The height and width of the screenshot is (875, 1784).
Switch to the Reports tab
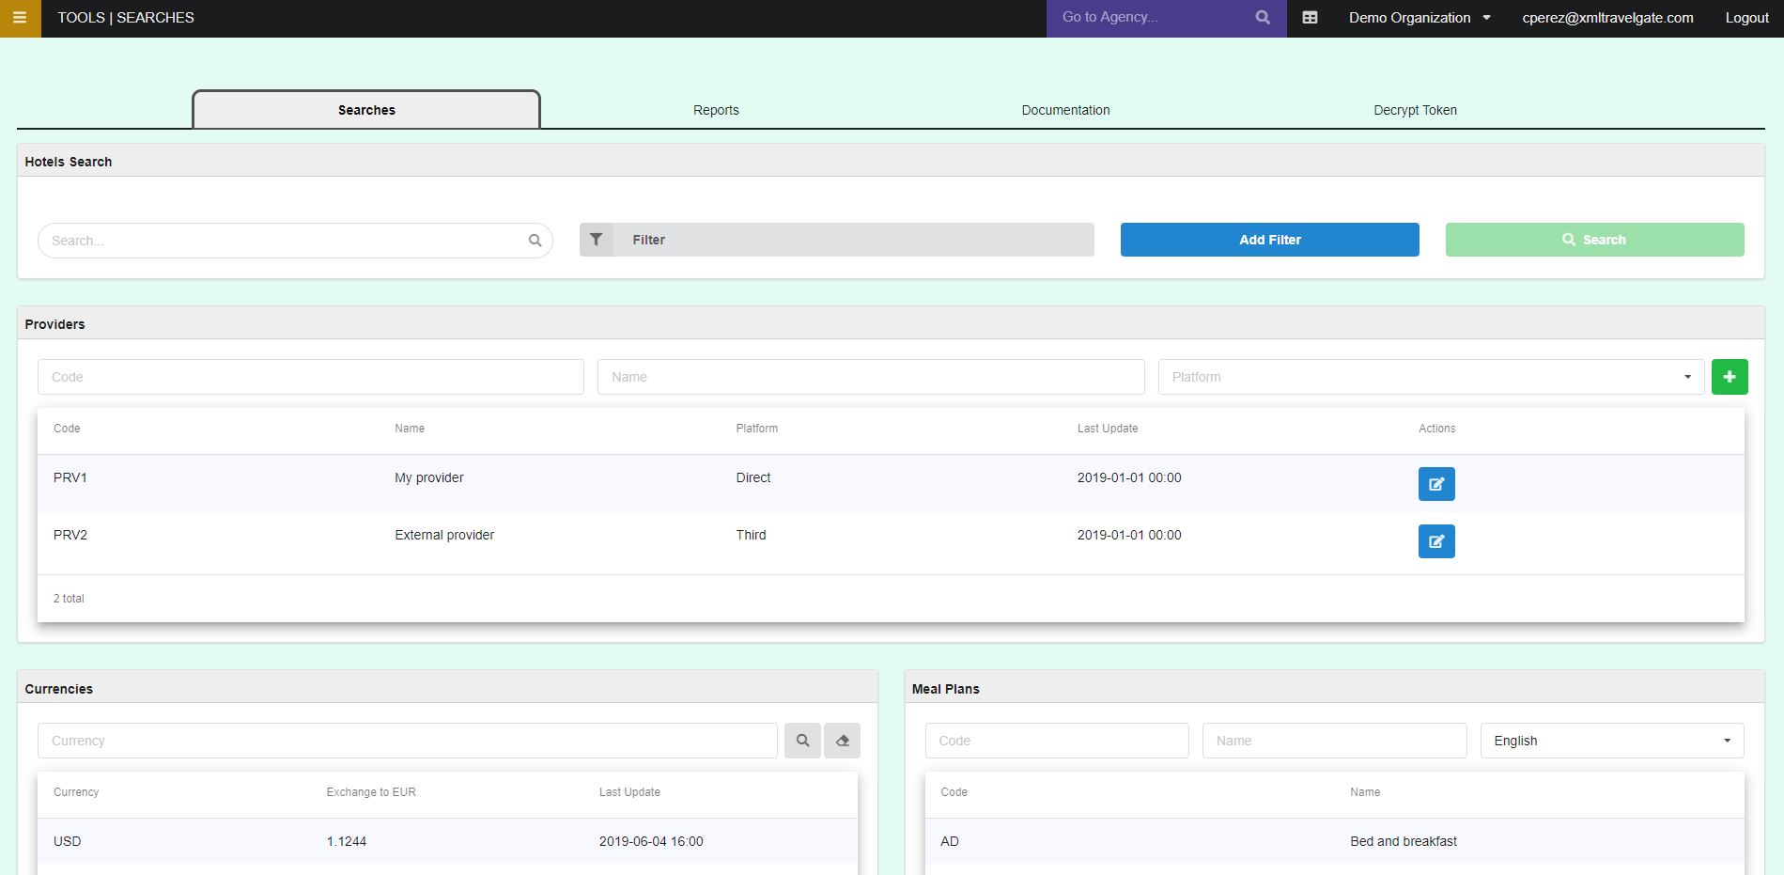(716, 110)
